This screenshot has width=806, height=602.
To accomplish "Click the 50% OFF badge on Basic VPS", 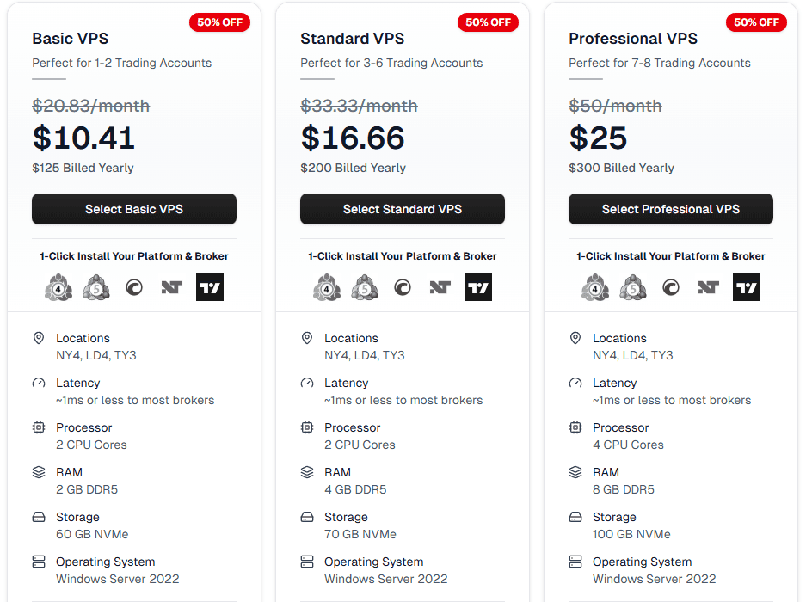I will 219,22.
